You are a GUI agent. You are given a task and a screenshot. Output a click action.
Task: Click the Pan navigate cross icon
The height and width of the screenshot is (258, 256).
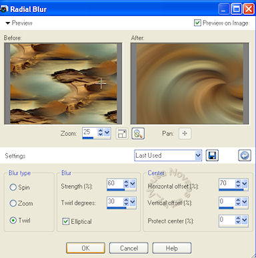click(x=185, y=134)
